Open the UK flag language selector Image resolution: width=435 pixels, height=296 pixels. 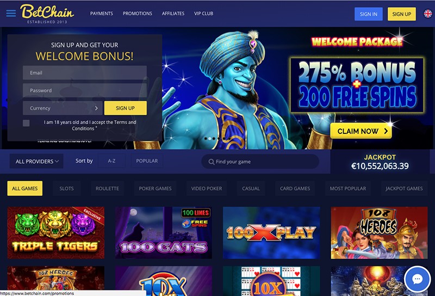[x=427, y=14]
